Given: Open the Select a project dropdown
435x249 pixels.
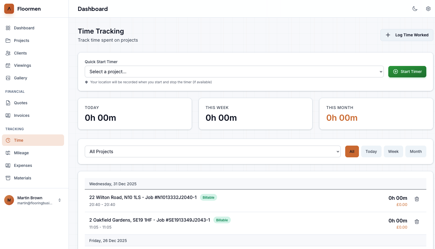Looking at the screenshot, I should (x=234, y=72).
